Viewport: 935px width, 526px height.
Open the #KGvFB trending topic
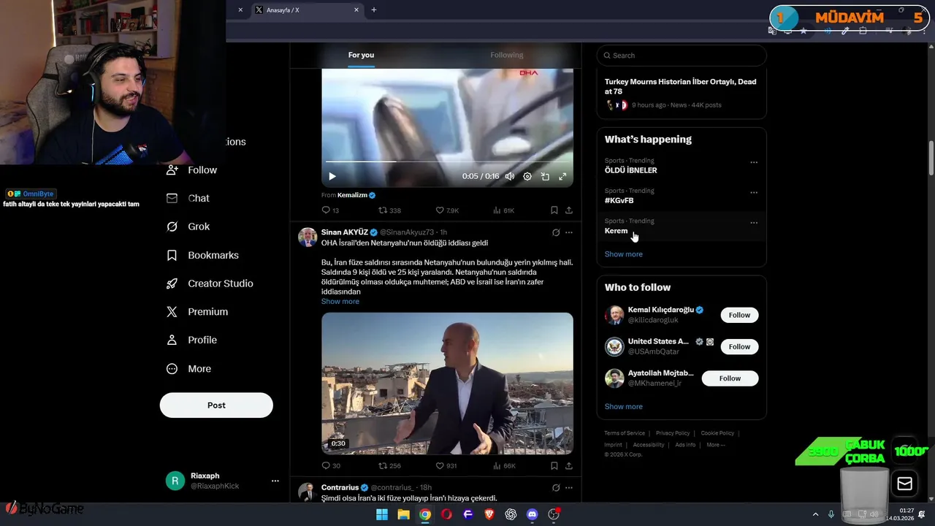[619, 200]
